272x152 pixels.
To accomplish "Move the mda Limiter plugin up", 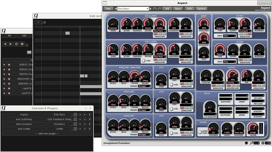I will click(80, 129).
